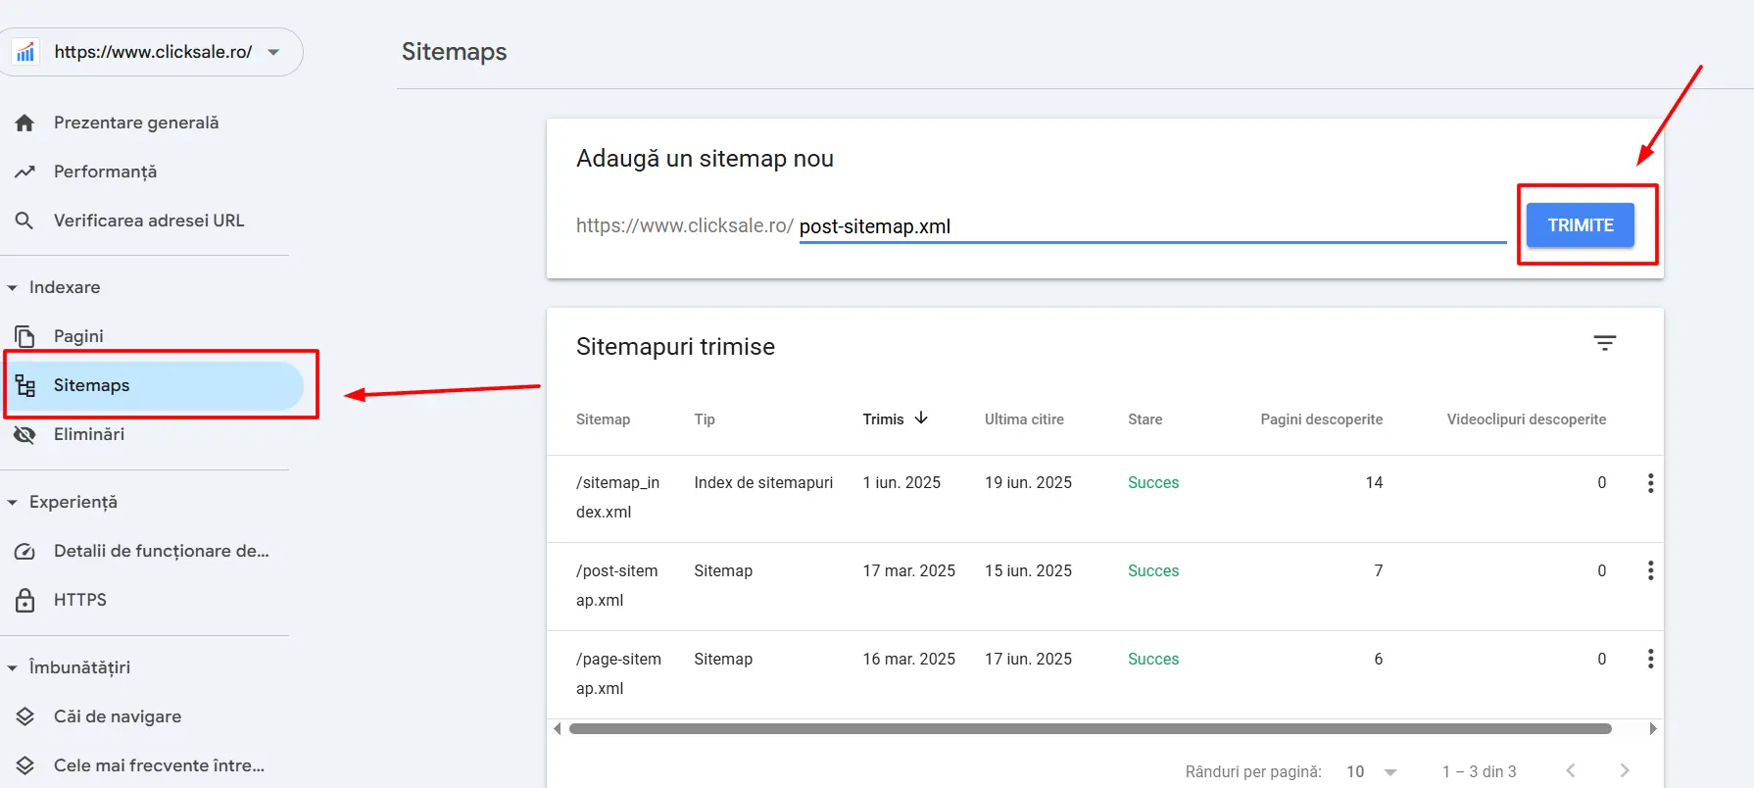Click the sitemap URL input field

tap(1151, 226)
